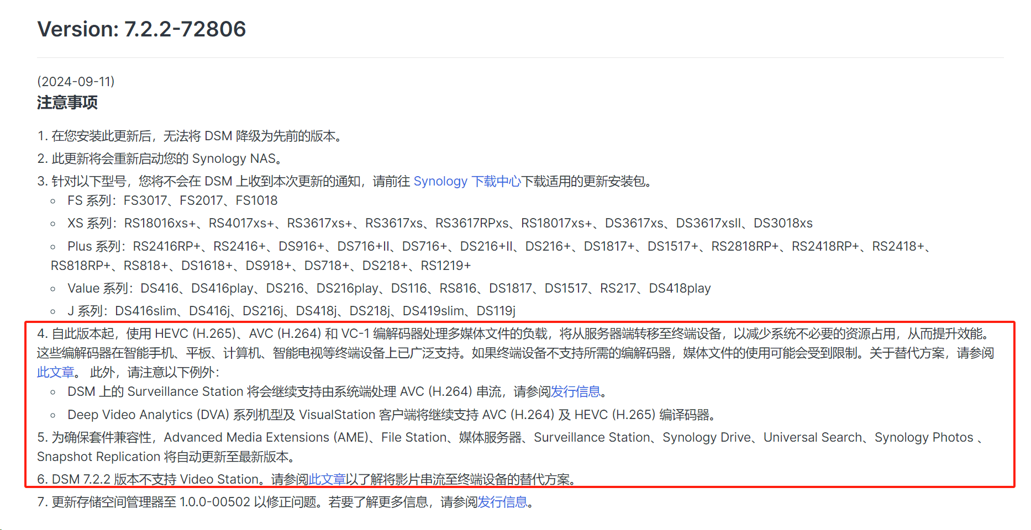Select the 注意事项 section heading
Viewport: 1031px width, 530px height.
[67, 103]
